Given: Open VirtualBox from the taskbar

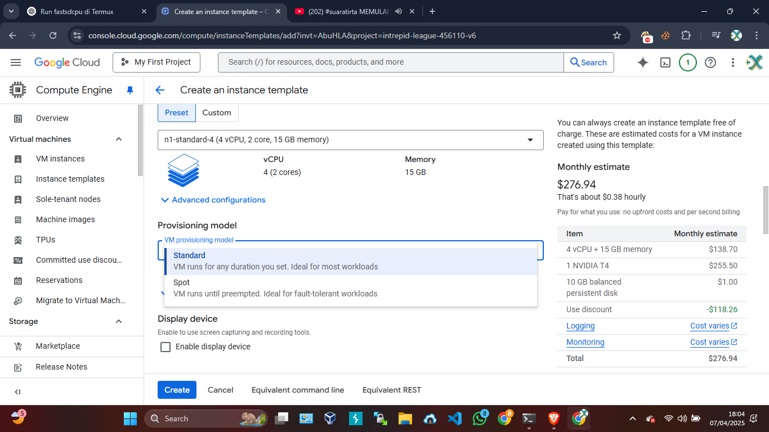Looking at the screenshot, I should [x=330, y=418].
